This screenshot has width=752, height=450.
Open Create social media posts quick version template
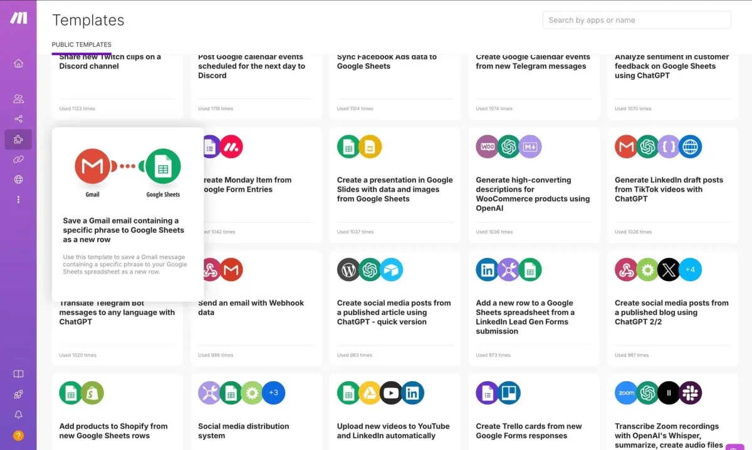[394, 312]
